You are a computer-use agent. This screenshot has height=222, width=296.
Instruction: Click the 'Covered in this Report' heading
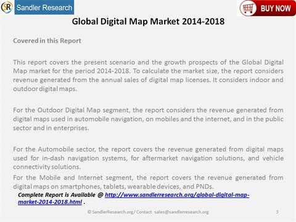coord(47,41)
